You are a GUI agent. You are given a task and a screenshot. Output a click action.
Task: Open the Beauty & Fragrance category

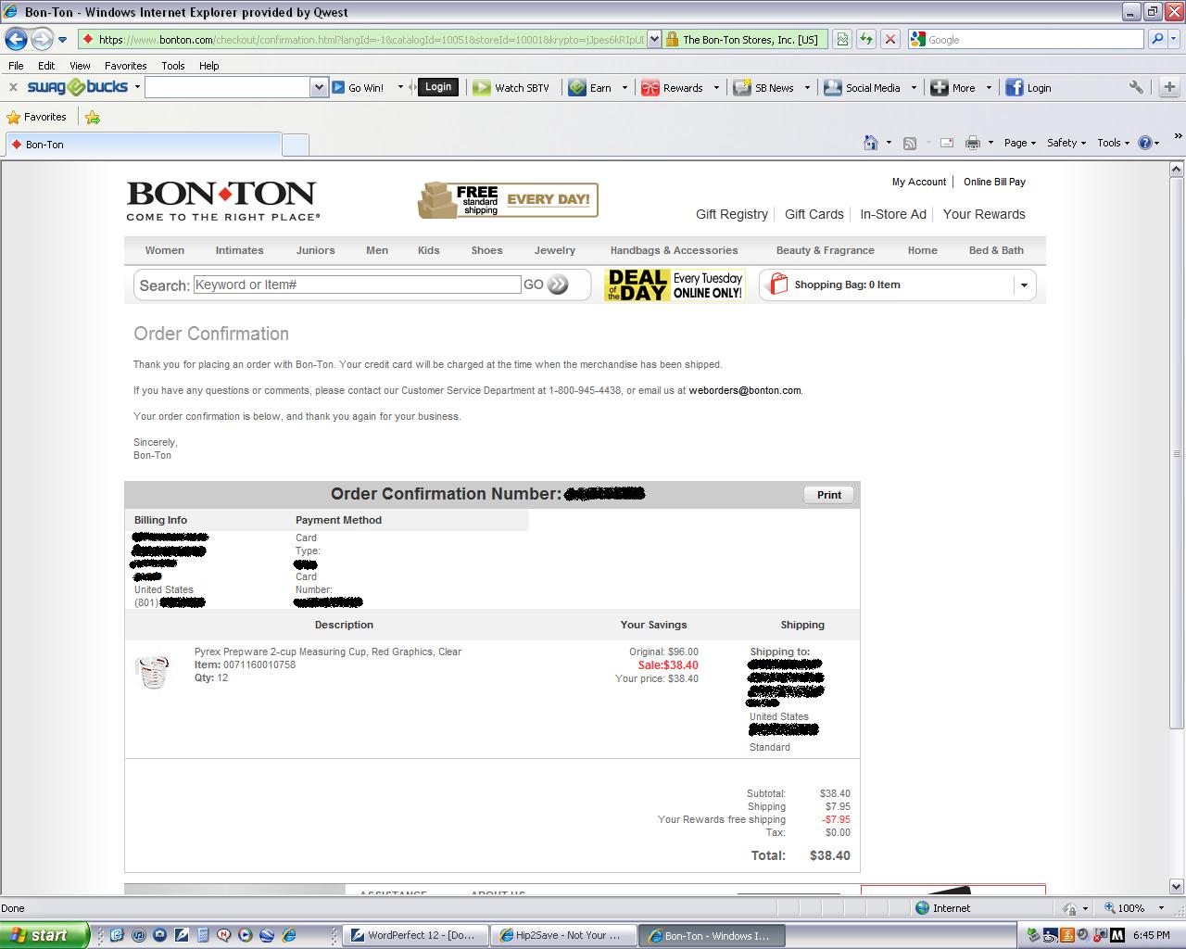pos(826,250)
